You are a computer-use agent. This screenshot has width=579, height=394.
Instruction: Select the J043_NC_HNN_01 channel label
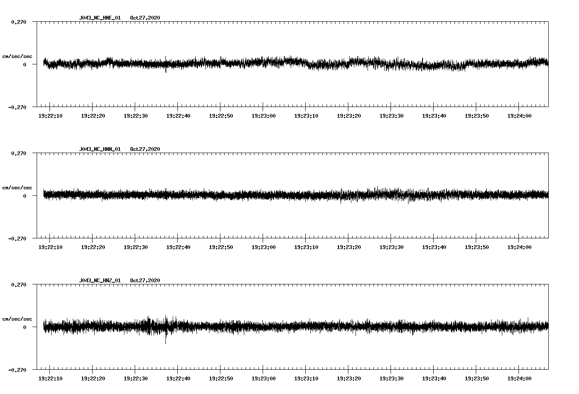click(99, 149)
